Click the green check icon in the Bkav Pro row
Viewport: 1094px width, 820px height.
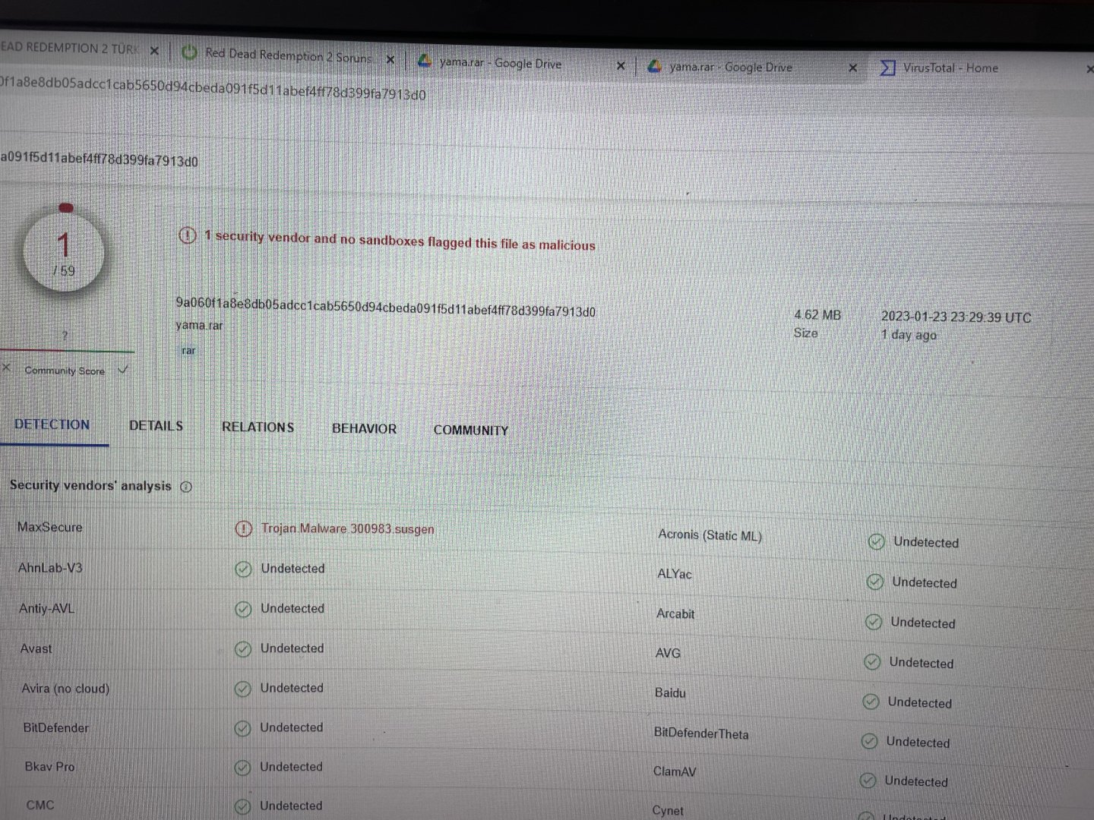tap(242, 768)
